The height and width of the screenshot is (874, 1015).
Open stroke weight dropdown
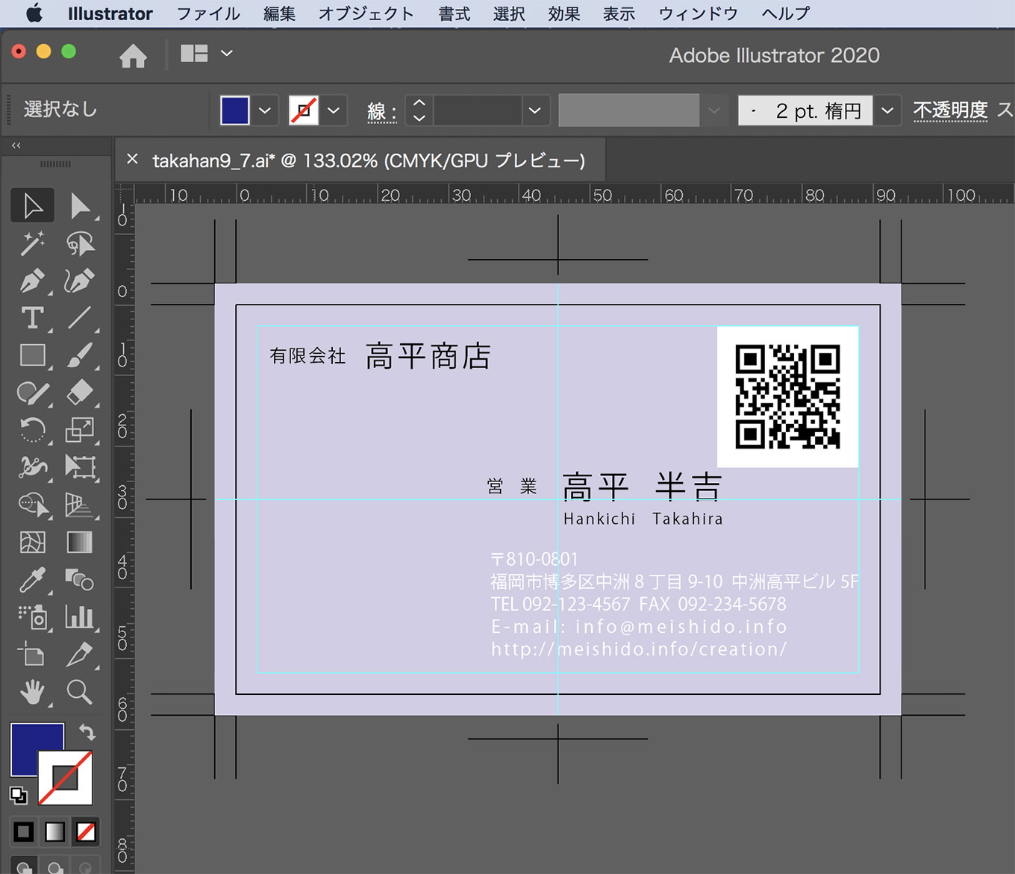[535, 110]
